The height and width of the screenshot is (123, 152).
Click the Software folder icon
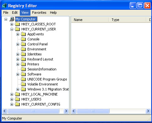(x=23, y=74)
